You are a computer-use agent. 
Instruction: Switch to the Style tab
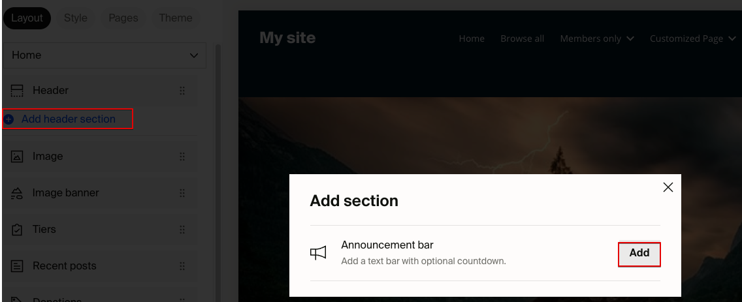click(x=76, y=18)
